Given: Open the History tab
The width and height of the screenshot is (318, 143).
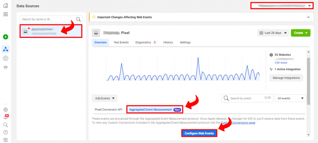Looking at the screenshot, I should [x=168, y=42].
